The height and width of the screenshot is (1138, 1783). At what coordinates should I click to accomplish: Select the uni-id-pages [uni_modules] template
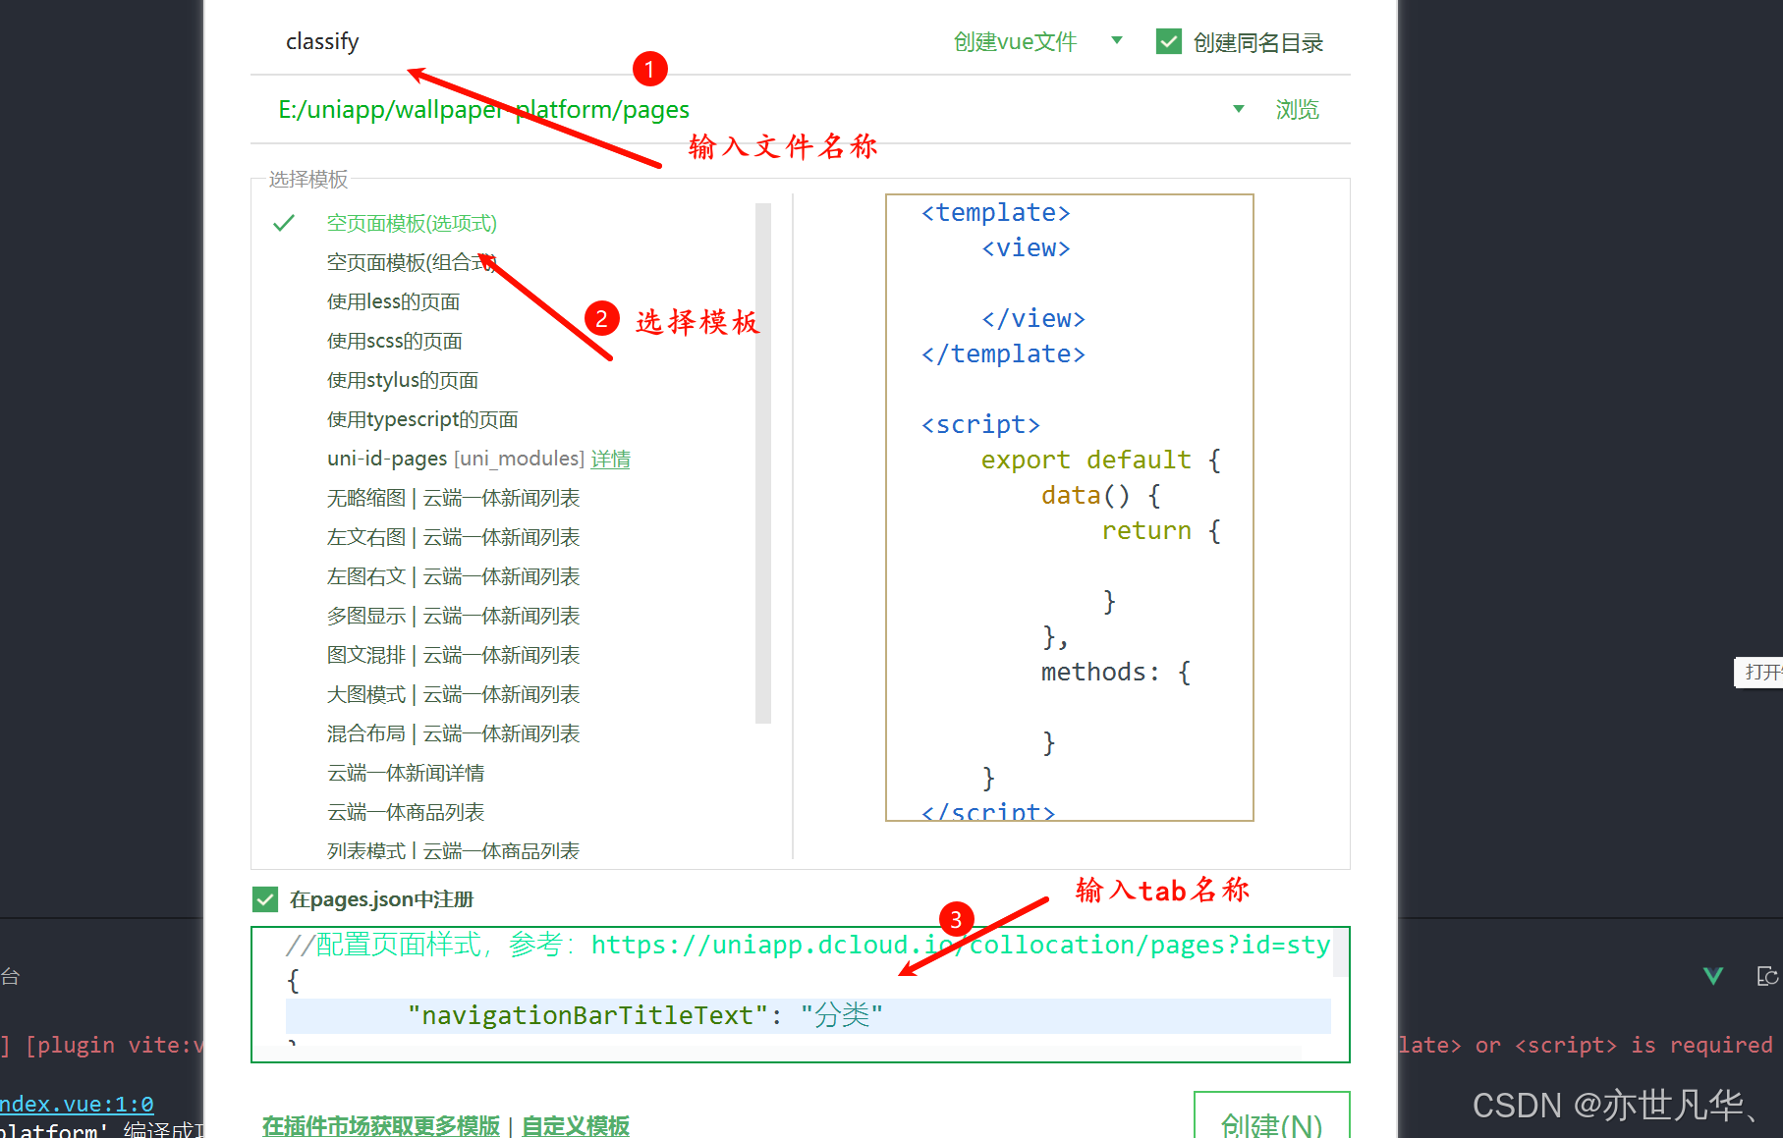pyautogui.click(x=456, y=459)
